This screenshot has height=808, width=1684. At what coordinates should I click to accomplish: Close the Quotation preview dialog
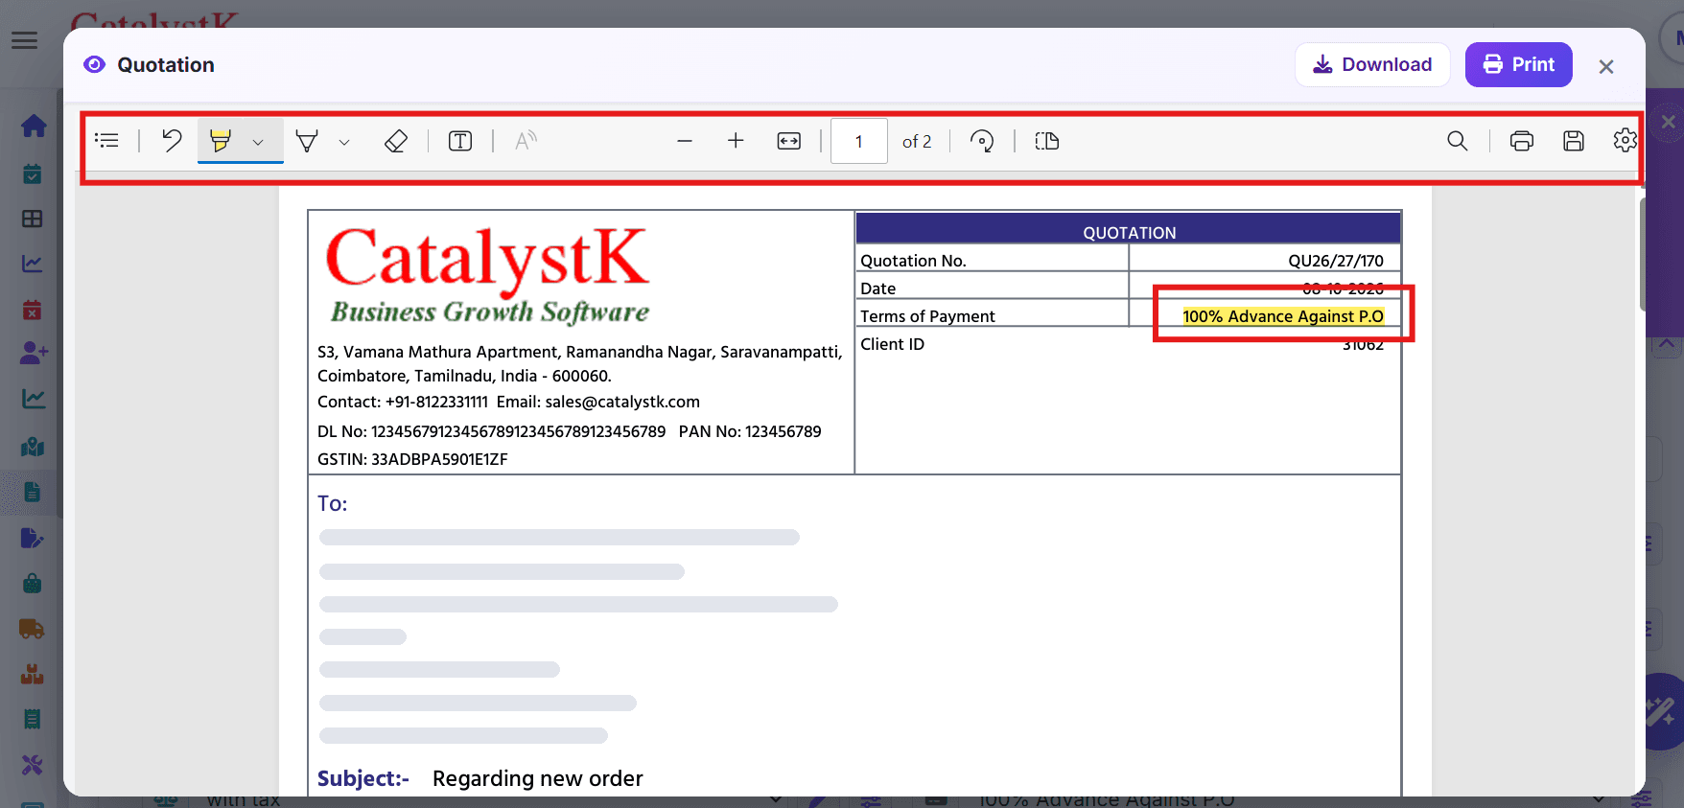(1606, 66)
